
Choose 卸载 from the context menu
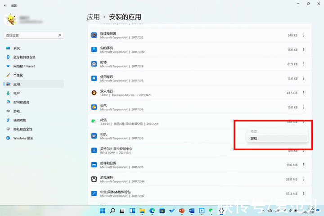[277, 139]
